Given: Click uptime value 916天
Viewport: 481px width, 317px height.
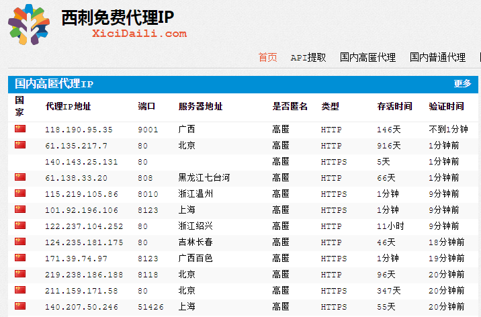Looking at the screenshot, I should coord(389,145).
